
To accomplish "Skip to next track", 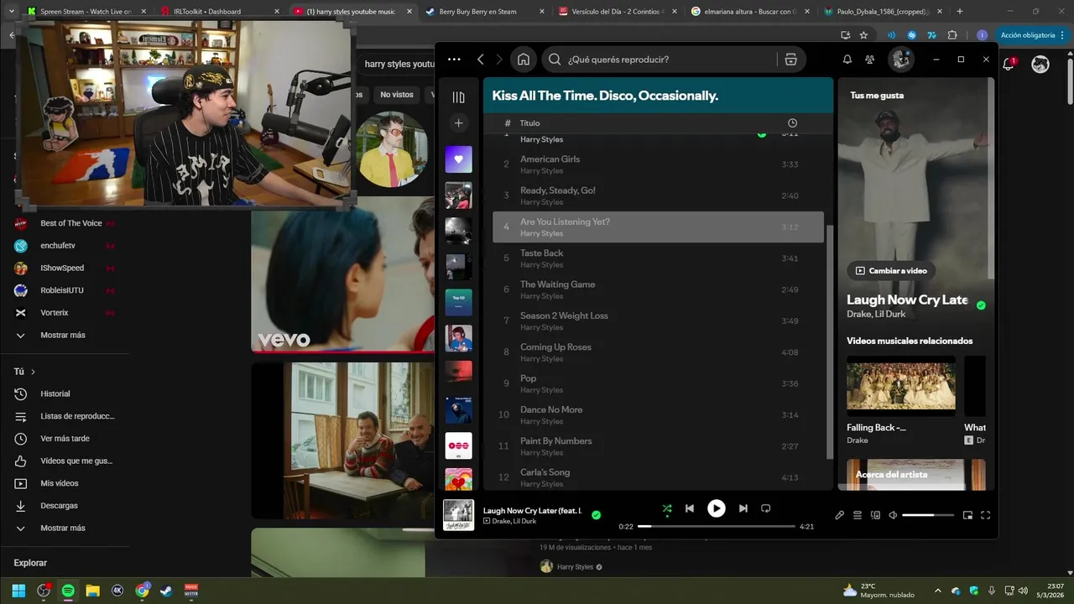I will (743, 508).
